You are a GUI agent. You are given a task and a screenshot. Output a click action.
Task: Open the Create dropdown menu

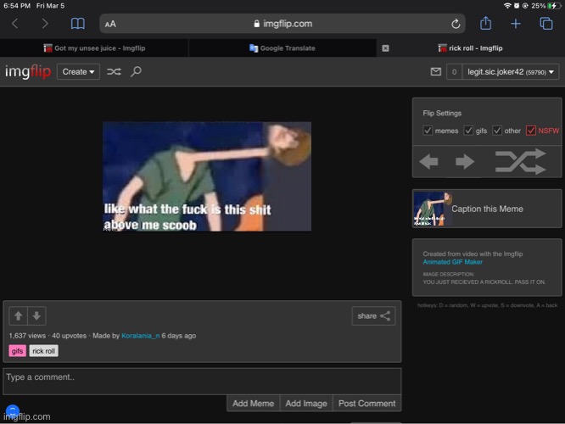(x=78, y=72)
